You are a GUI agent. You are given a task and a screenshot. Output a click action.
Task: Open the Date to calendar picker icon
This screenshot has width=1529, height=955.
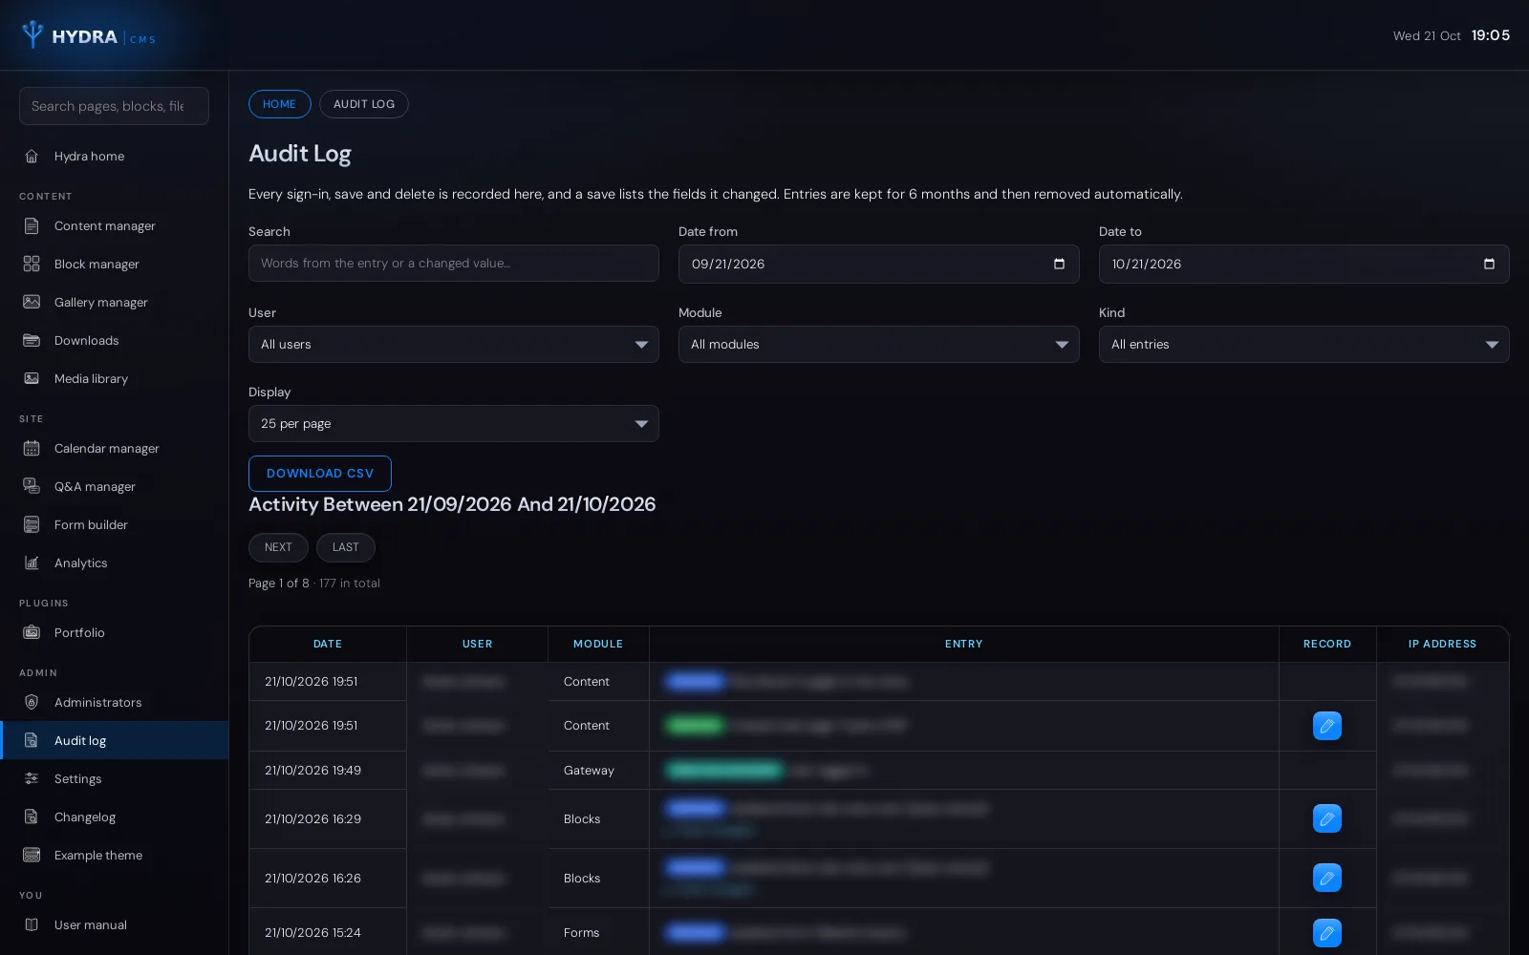[1489, 264]
